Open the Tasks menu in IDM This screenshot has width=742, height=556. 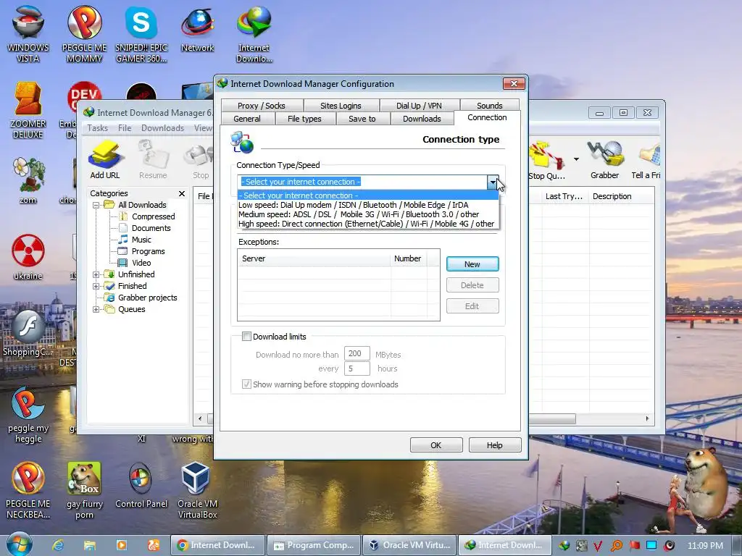coord(98,128)
